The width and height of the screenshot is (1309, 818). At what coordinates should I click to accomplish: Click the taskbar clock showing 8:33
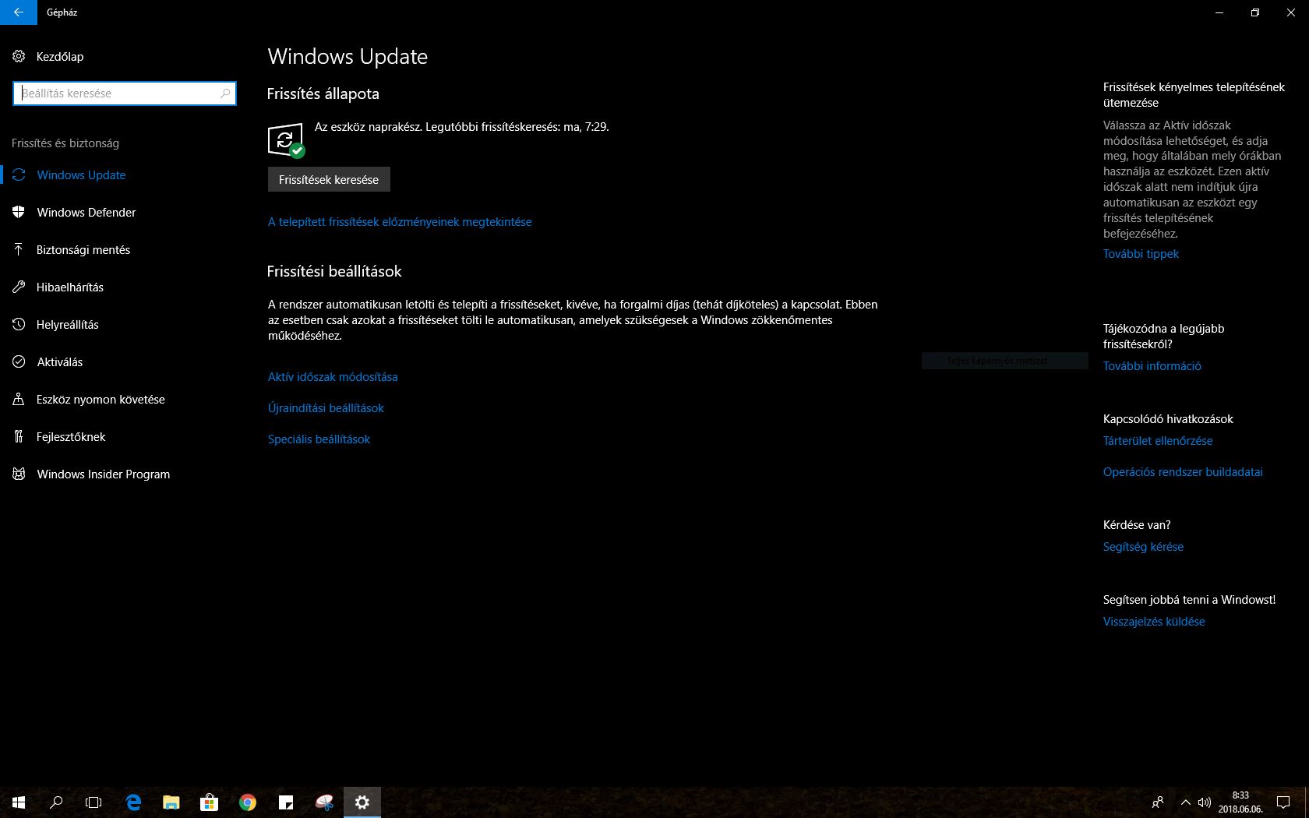pyautogui.click(x=1240, y=802)
